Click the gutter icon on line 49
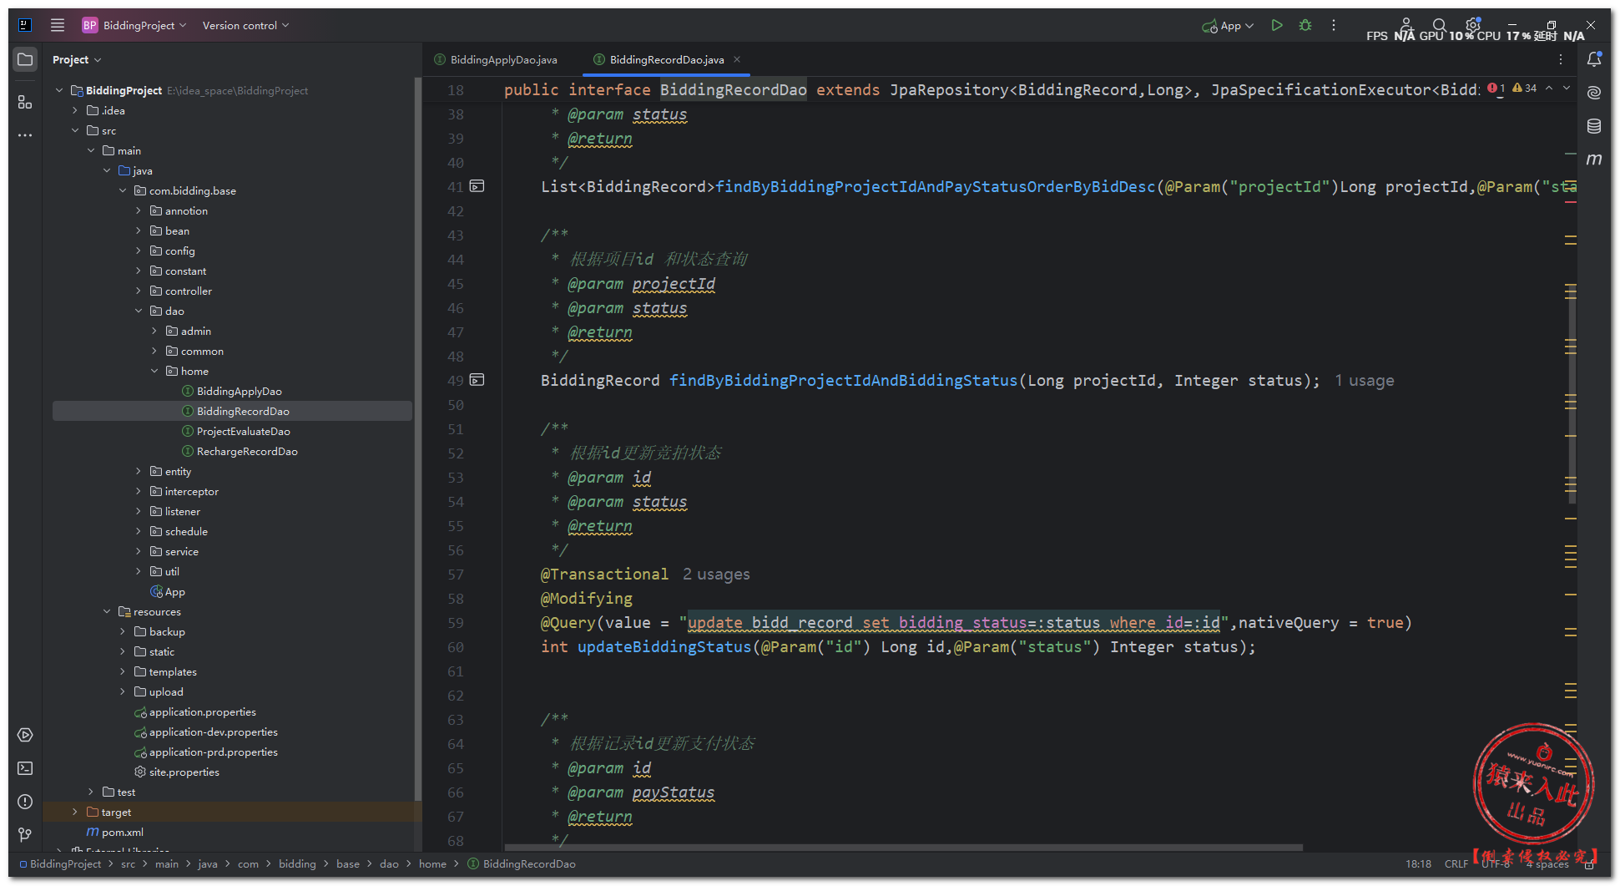 click(x=477, y=380)
